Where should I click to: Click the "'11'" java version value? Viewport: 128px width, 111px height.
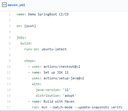(67, 90)
